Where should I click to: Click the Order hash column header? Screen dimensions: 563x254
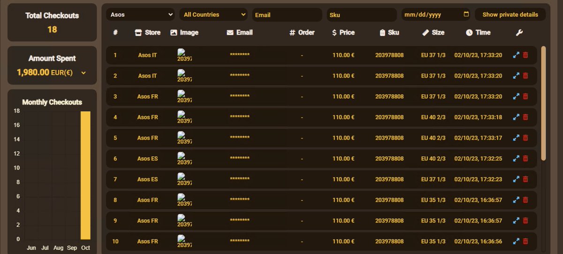pos(302,32)
